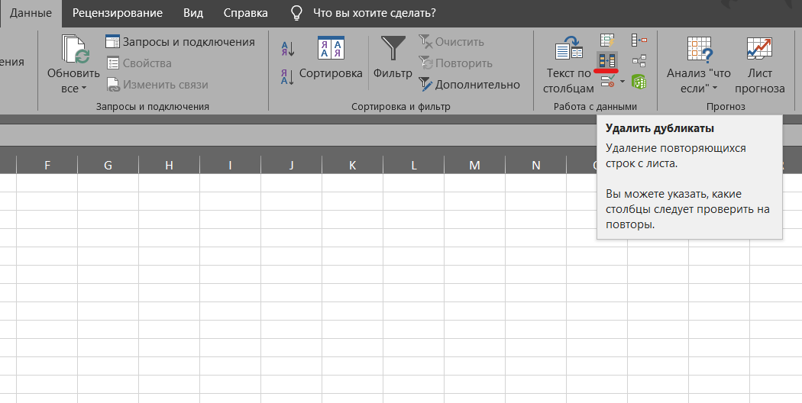The height and width of the screenshot is (403, 802).
Task: Open the green Manage Data Model icon
Action: tap(639, 82)
